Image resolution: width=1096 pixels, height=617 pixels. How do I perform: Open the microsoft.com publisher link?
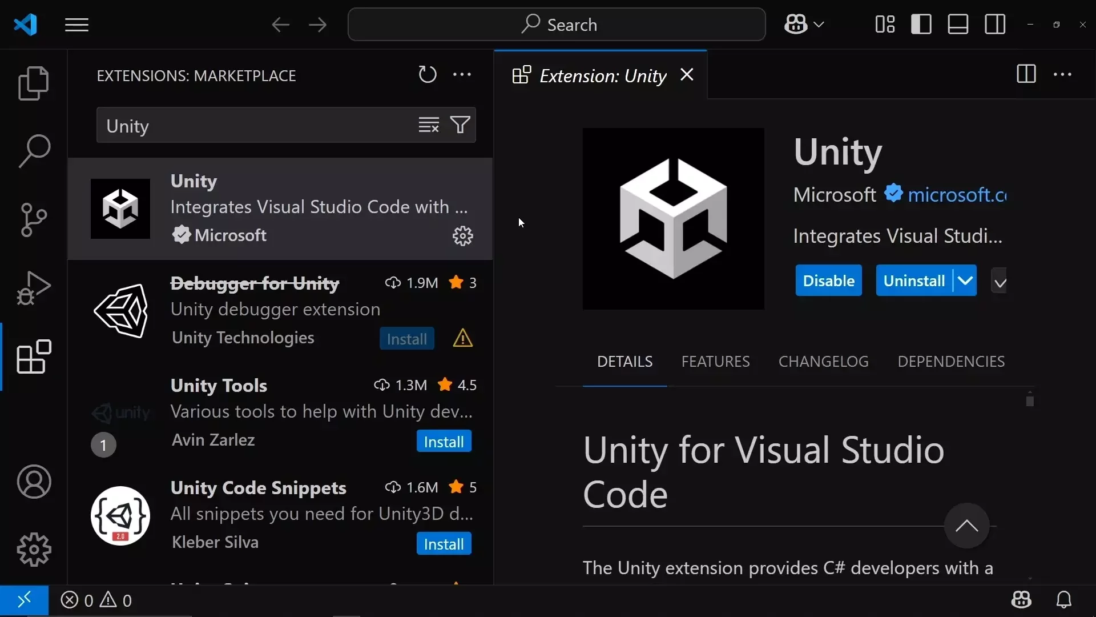[957, 195]
